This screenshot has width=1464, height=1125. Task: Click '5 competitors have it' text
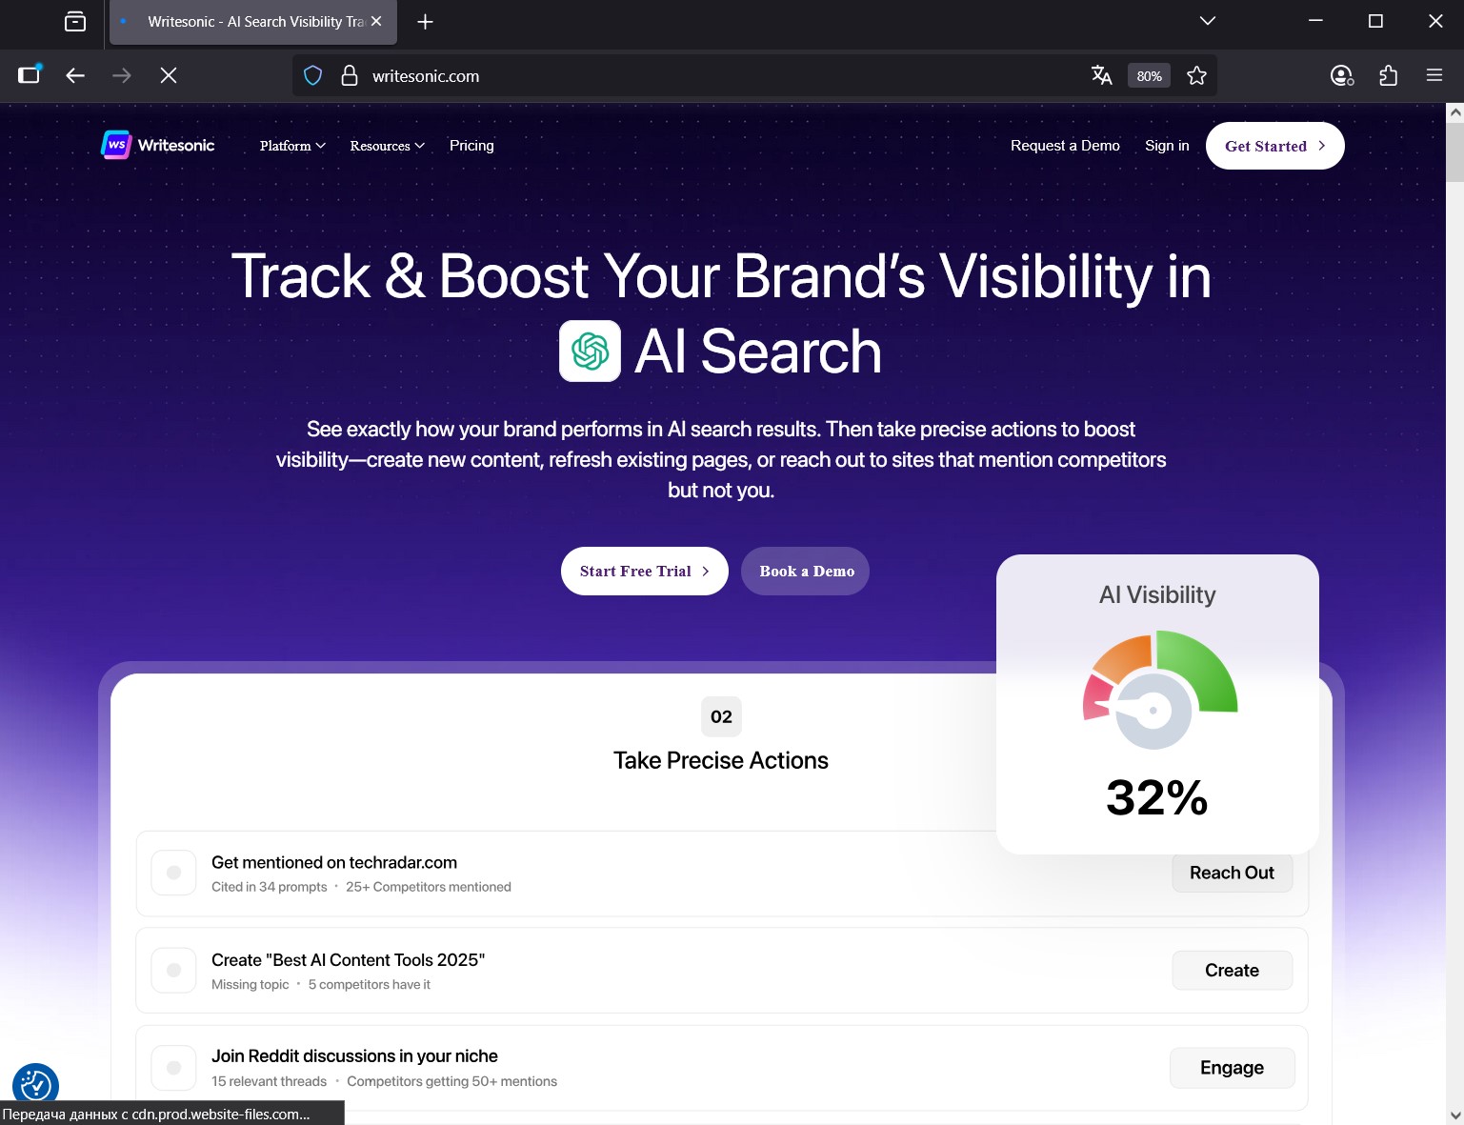click(370, 985)
